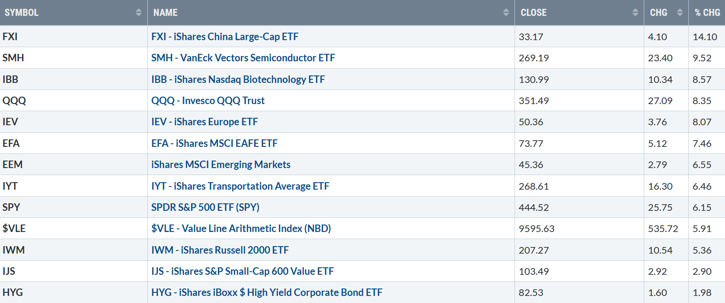Follow the QQQ - Invesco QQQ Trust link

point(208,101)
